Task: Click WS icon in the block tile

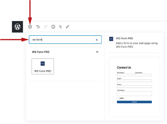Action: pyautogui.click(x=43, y=64)
